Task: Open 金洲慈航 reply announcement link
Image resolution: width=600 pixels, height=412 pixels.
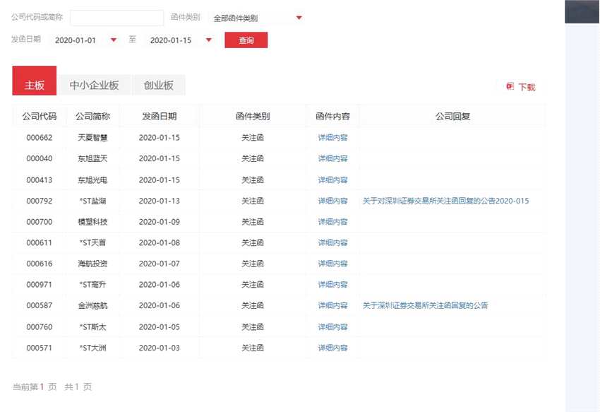Action: click(x=425, y=305)
